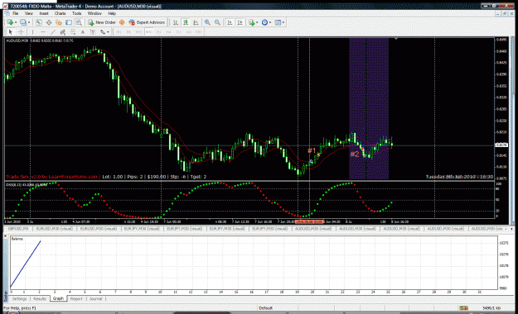Open the tester Journal tab
The image size is (518, 314).
pyautogui.click(x=96, y=299)
